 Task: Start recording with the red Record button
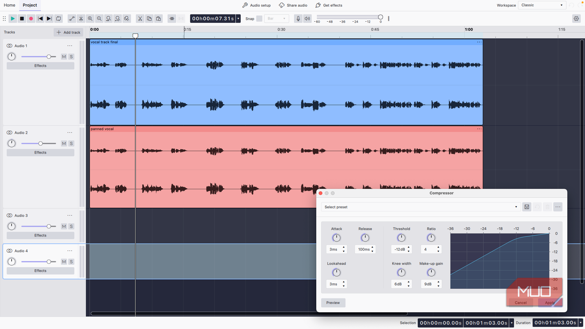[x=31, y=18]
